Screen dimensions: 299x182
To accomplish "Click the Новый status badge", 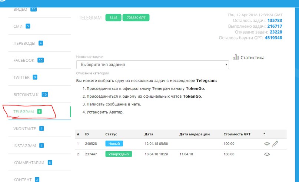I will pyautogui.click(x=114, y=144).
